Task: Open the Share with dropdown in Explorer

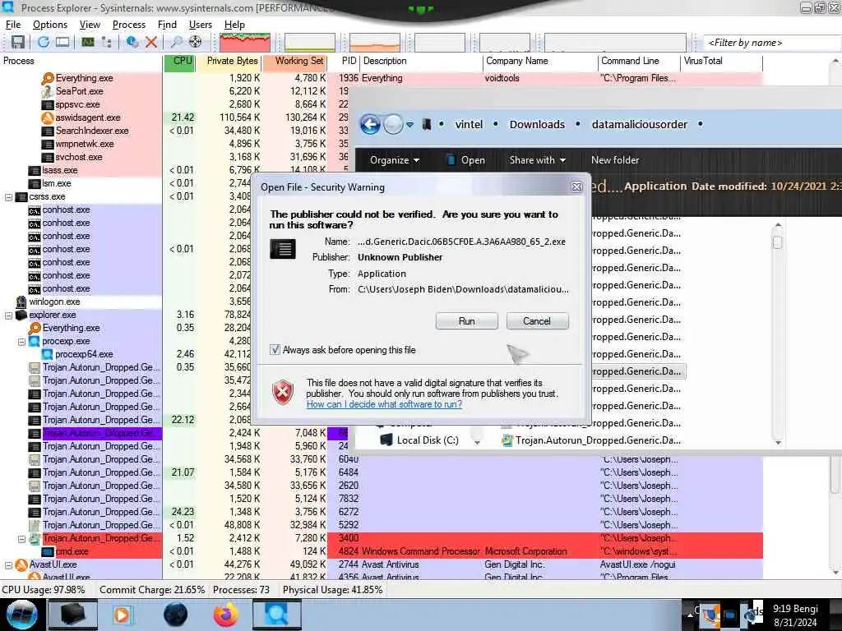Action: click(538, 160)
